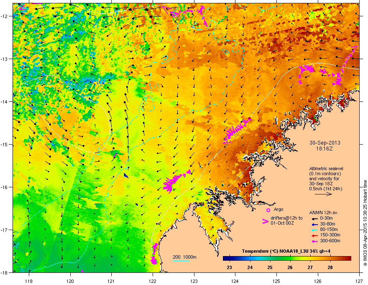This screenshot has width=368, height=285.
Task: Select the blue 30-80m arrow in ANMN legend
Action: [314, 224]
